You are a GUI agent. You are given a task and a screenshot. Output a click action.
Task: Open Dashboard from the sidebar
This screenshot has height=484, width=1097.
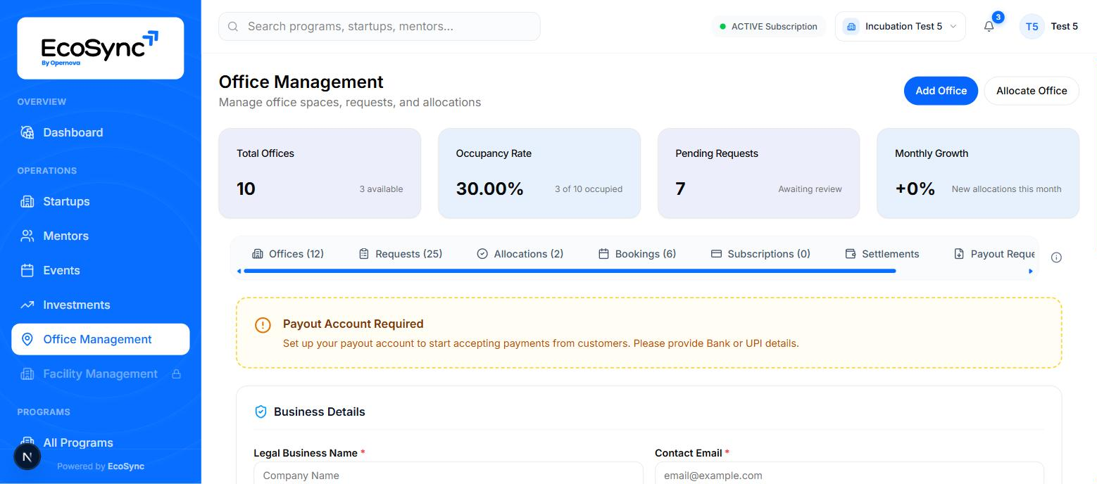coord(100,132)
